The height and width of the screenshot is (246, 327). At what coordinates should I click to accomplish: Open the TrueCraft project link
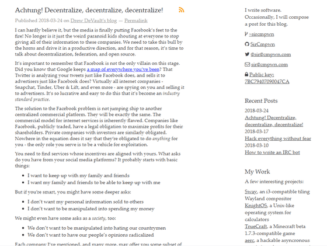[x=256, y=226]
